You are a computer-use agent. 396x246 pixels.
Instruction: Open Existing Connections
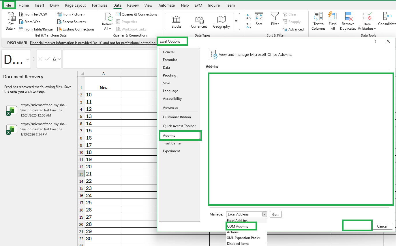click(x=76, y=29)
